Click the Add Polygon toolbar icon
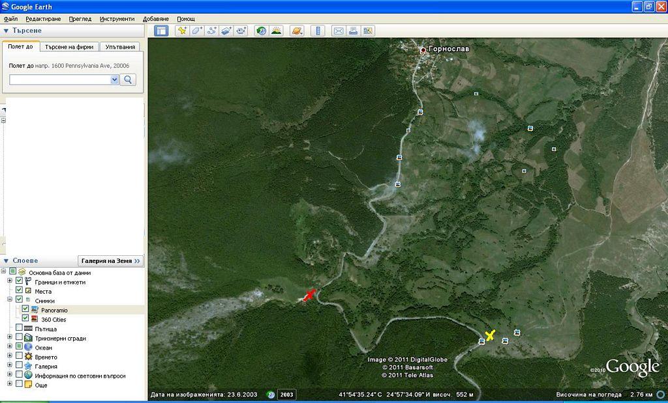Screen dimensions: 668x403 click(197, 31)
